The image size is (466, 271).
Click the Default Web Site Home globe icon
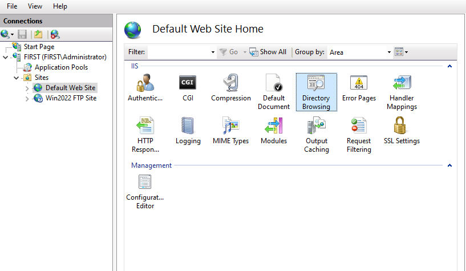132,30
